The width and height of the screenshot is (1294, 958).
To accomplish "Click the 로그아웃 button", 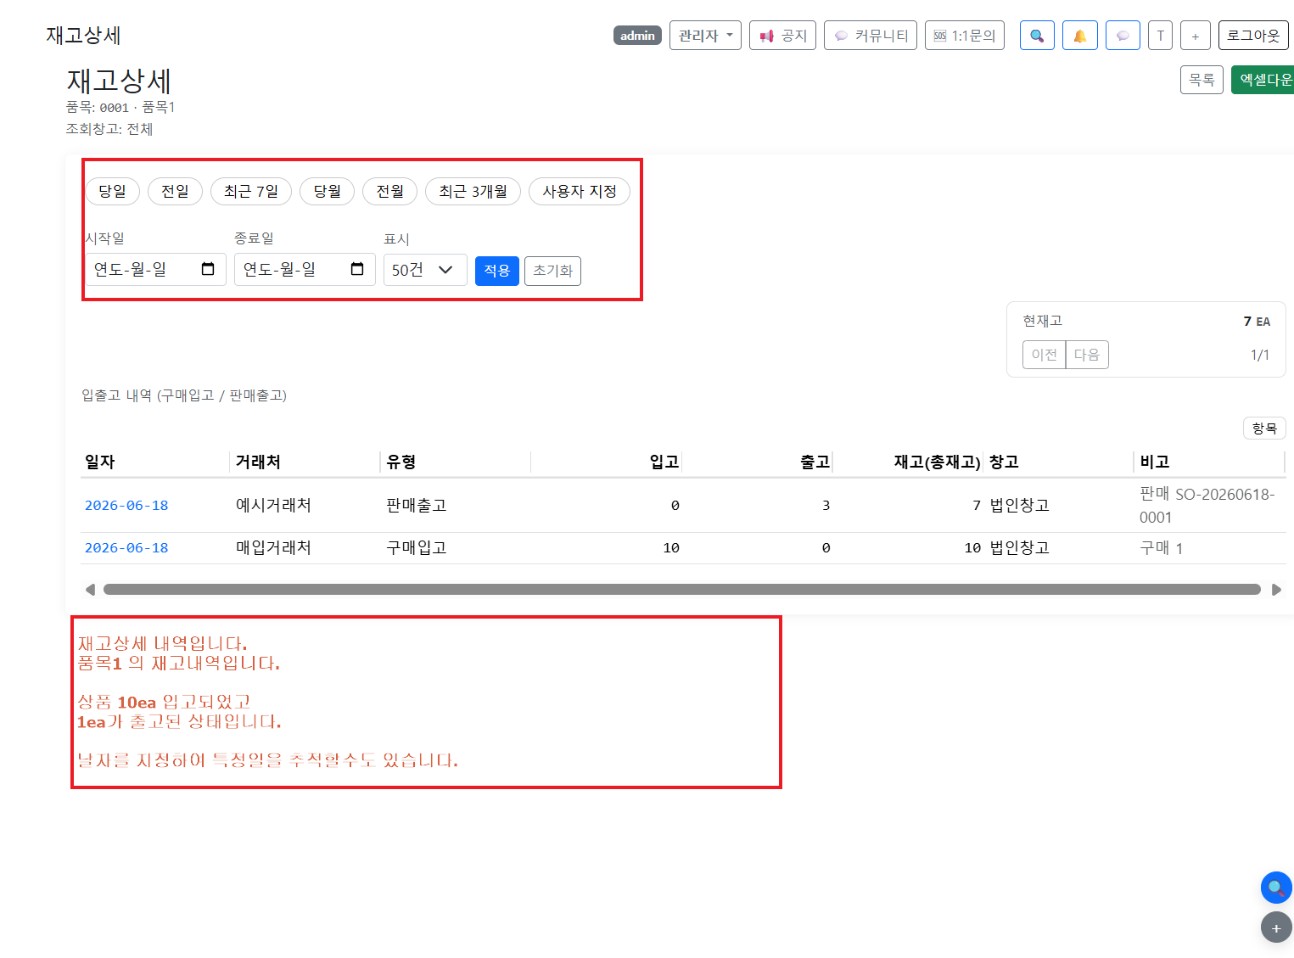I will [x=1253, y=36].
